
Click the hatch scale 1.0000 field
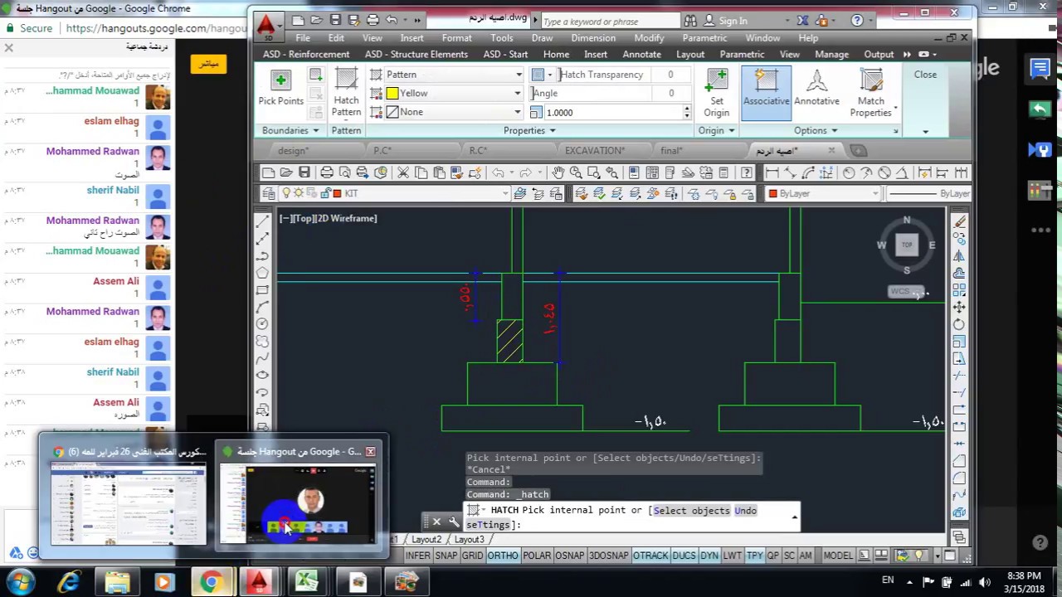(x=612, y=113)
